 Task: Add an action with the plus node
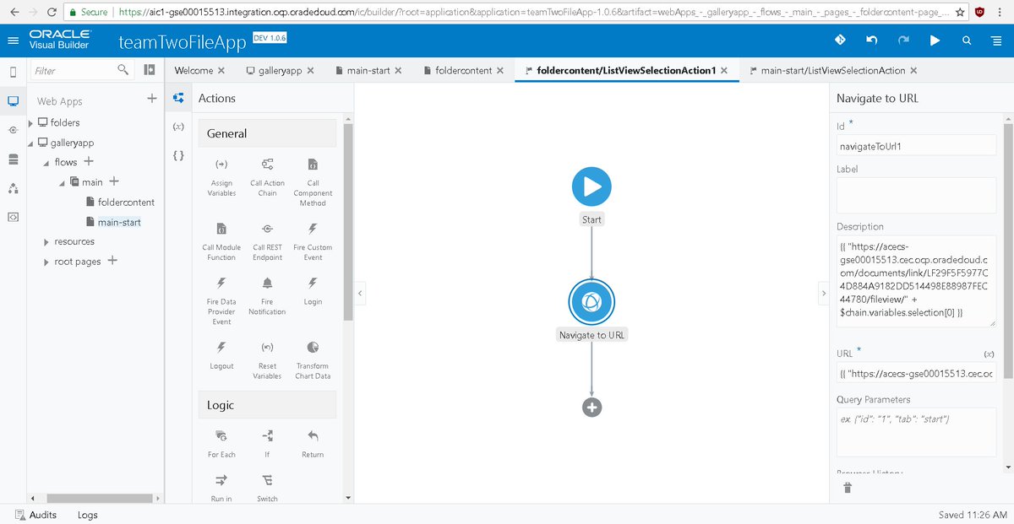[591, 407]
